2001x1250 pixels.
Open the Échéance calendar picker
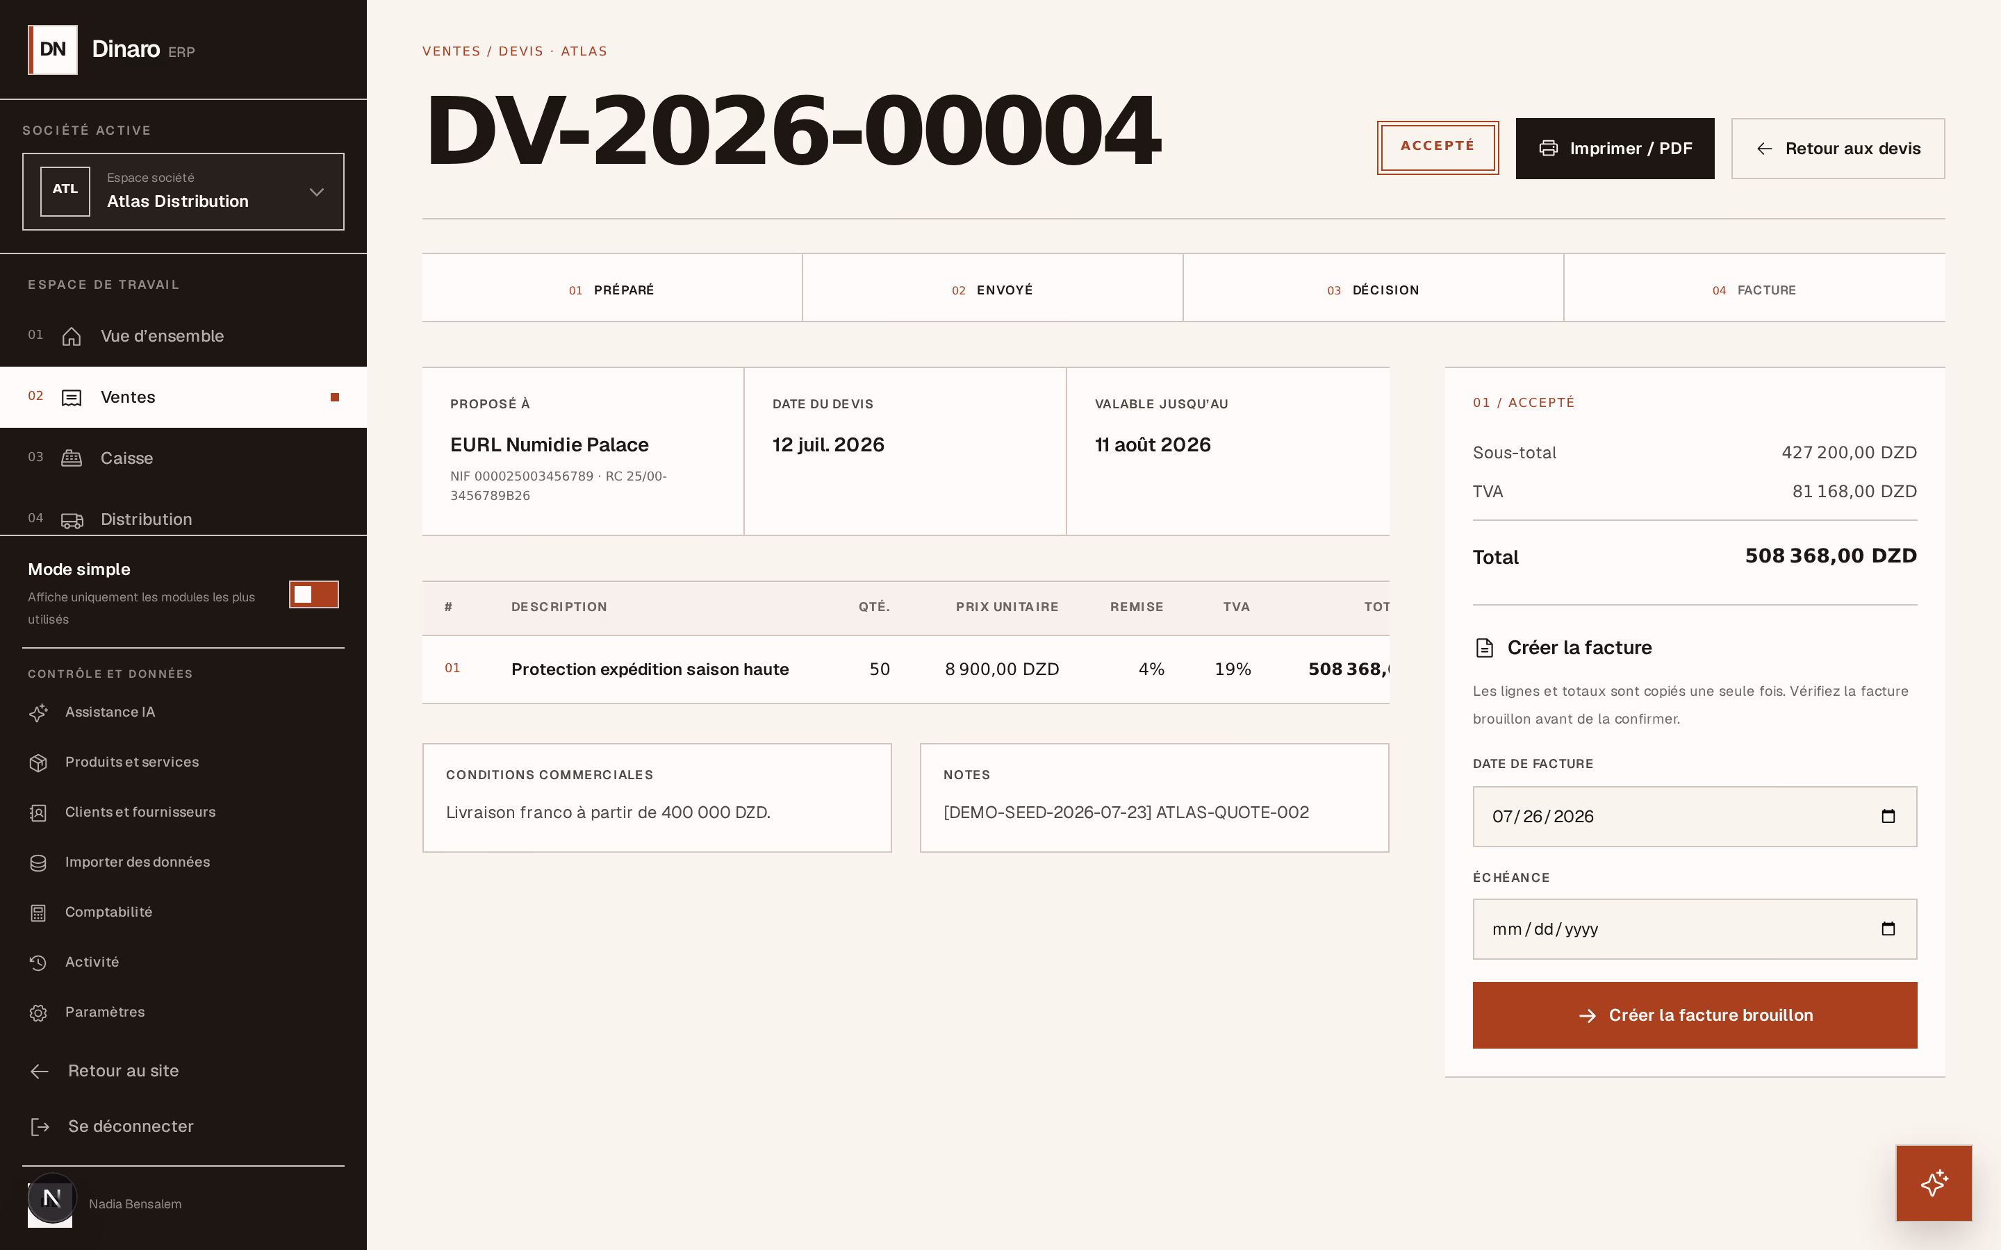[x=1888, y=929]
